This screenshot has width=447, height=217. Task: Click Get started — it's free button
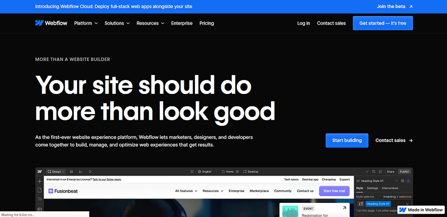click(383, 23)
